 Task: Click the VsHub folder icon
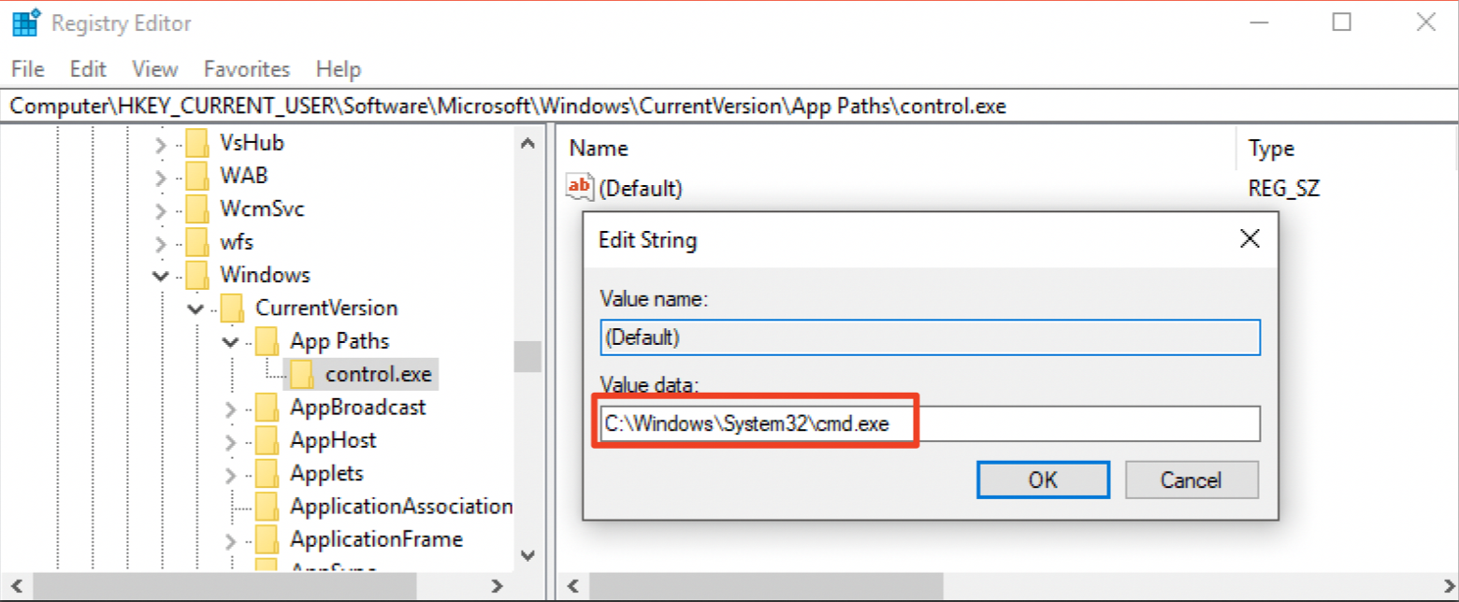coord(196,143)
